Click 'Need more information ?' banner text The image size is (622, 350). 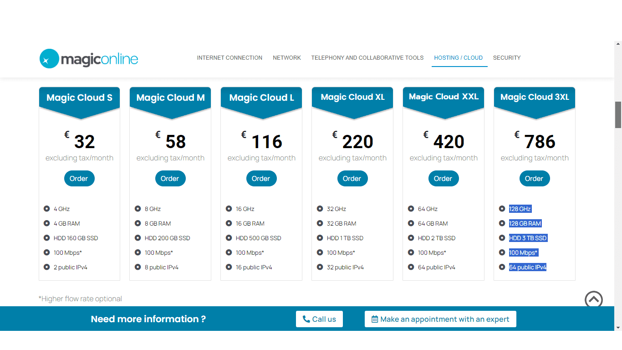pyautogui.click(x=148, y=319)
